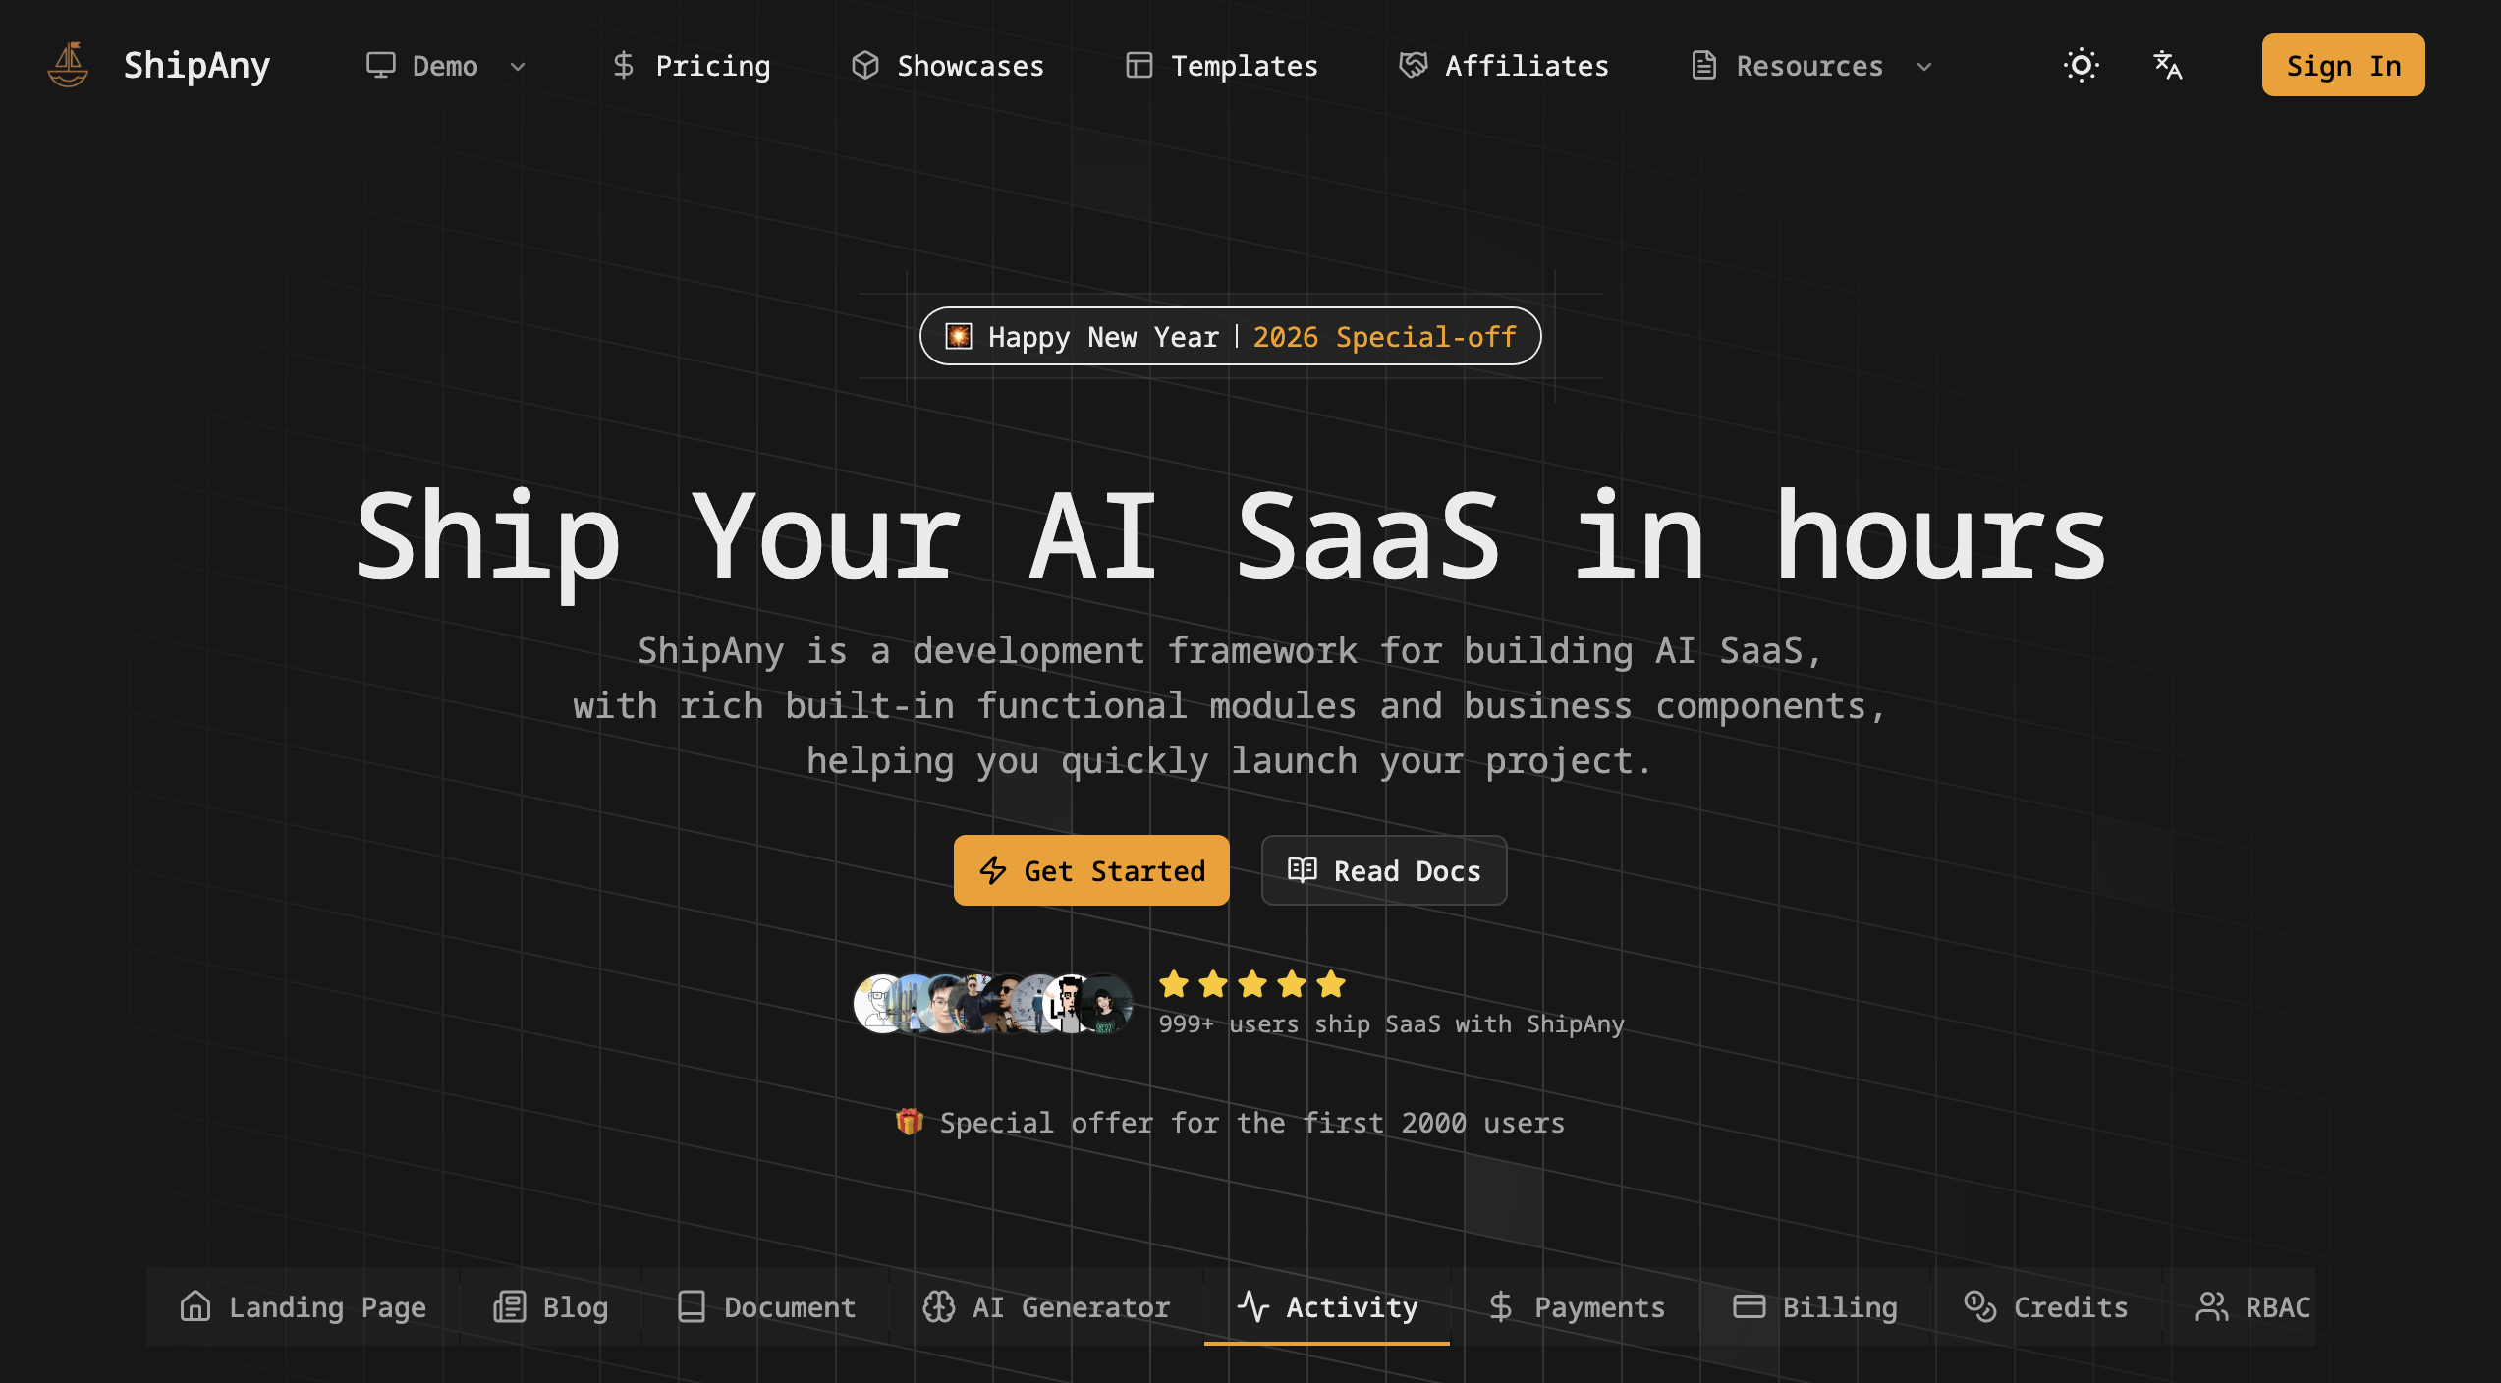Open the Happy New Year 2026 Special-off banner
Image resolution: width=2501 pixels, height=1383 pixels.
[1230, 337]
